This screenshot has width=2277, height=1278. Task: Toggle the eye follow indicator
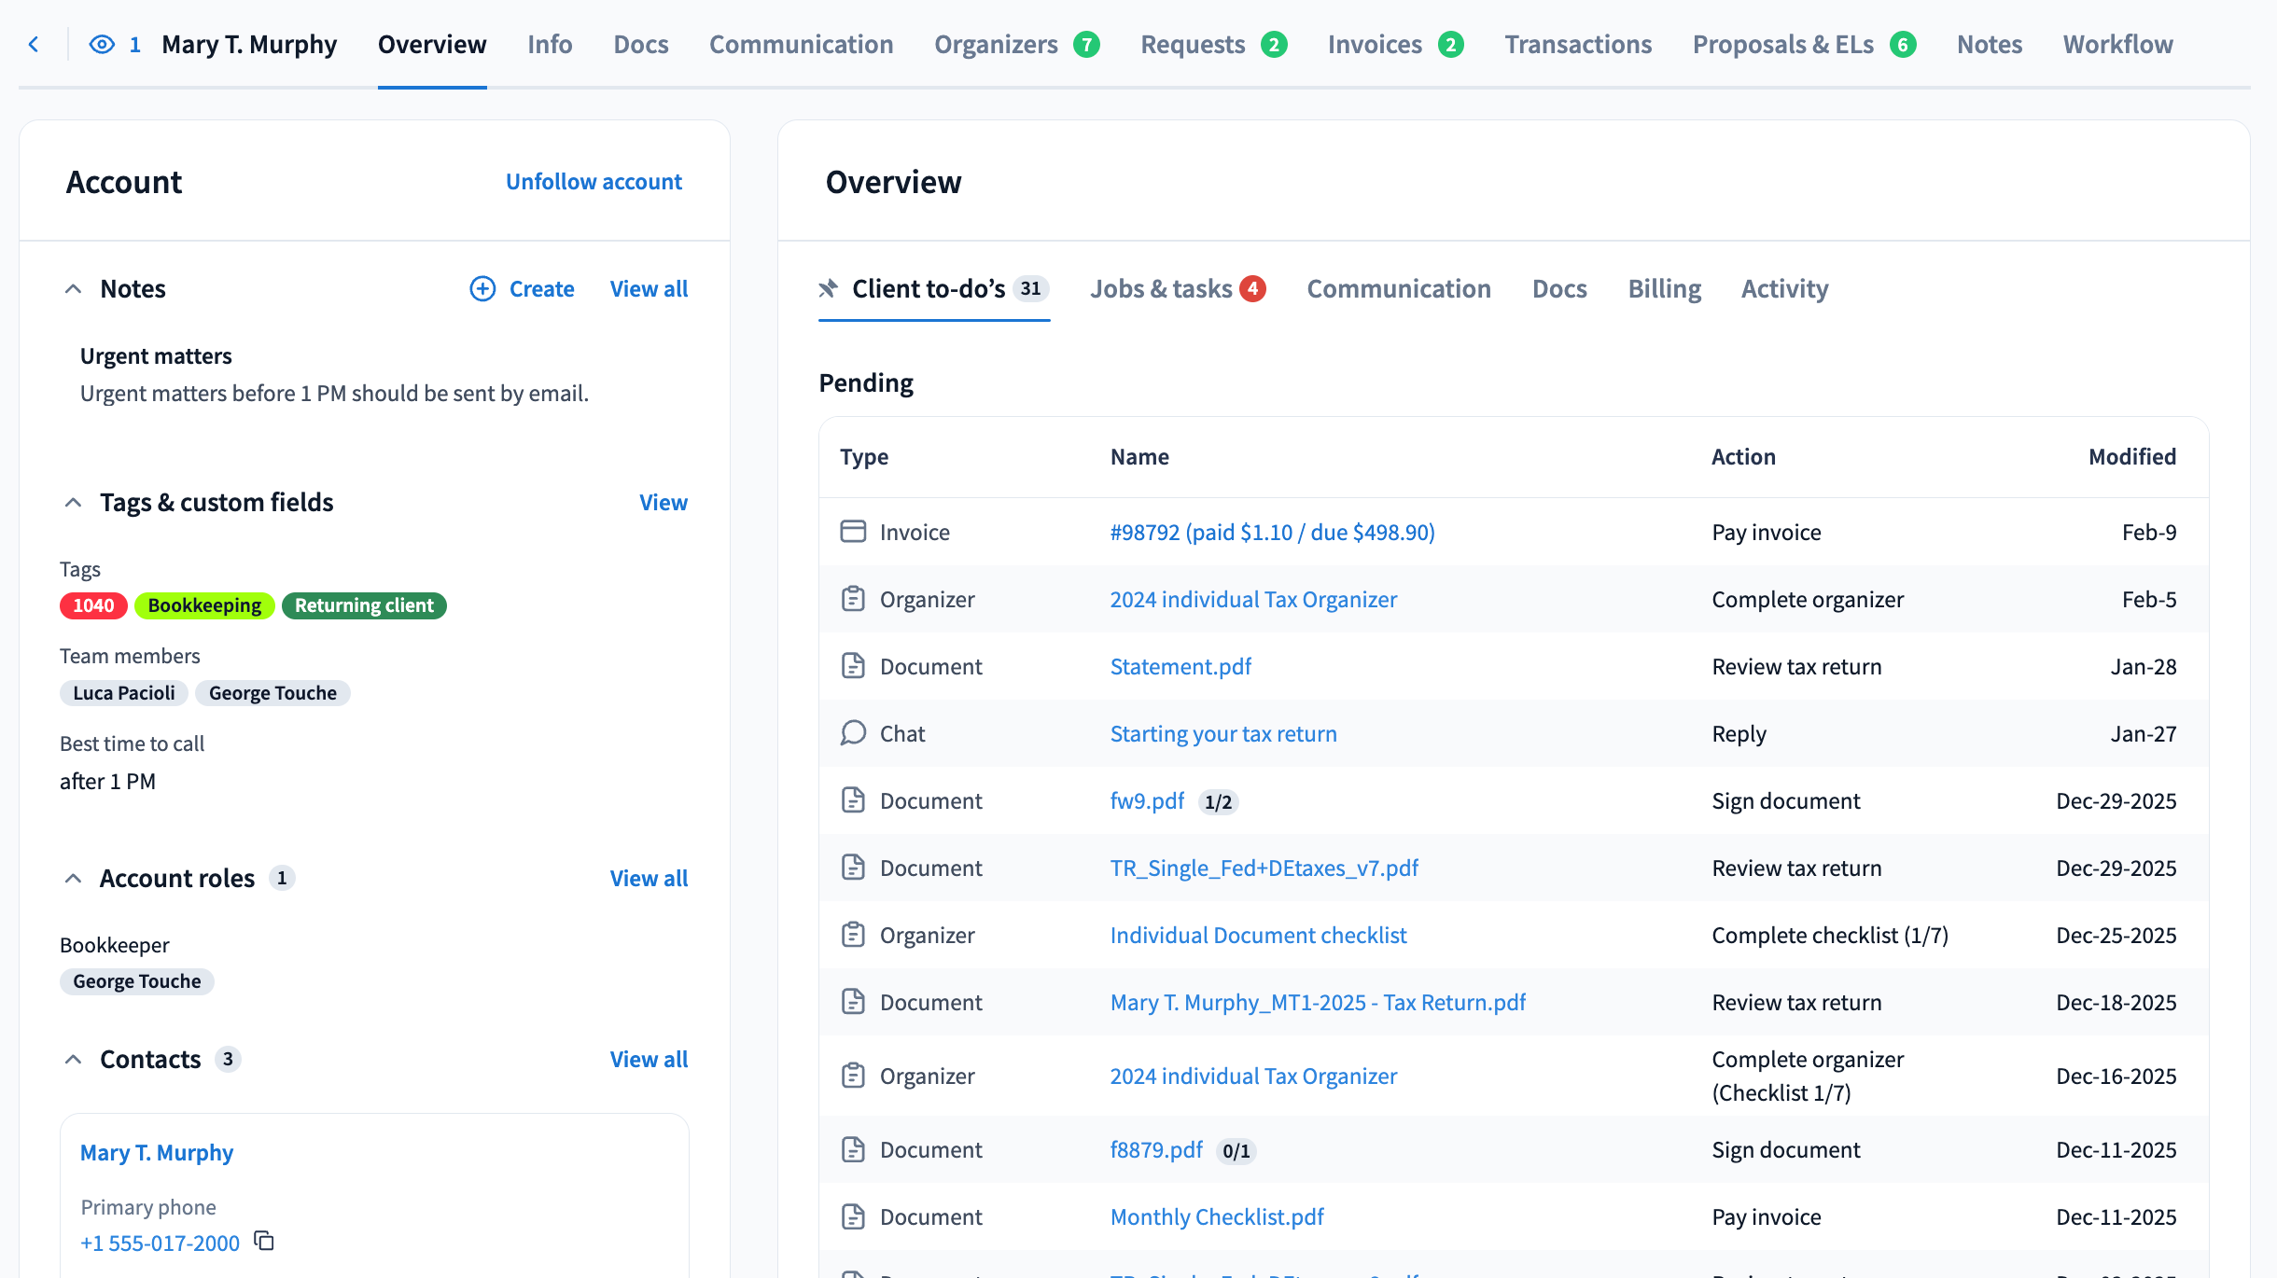pos(102,44)
